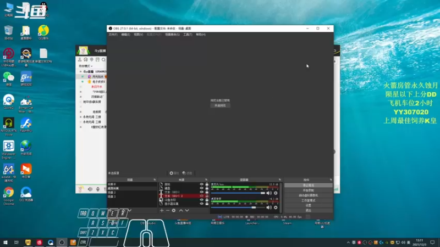The image size is (440, 247).
Task: Open 视图(V) menu in OBS
Action: pyautogui.click(x=139, y=35)
